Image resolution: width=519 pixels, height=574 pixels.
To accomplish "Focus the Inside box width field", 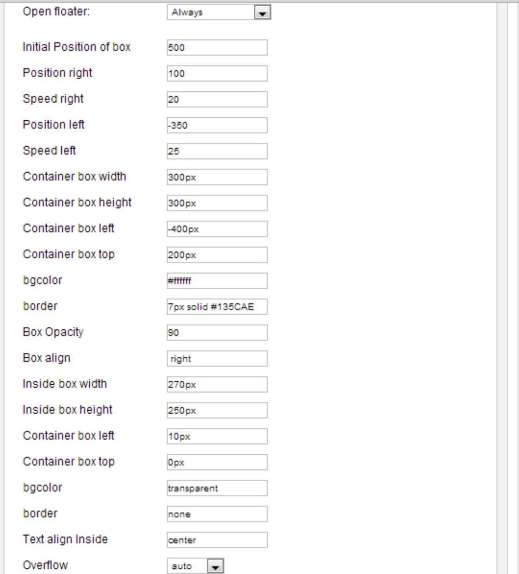I will coord(217,384).
